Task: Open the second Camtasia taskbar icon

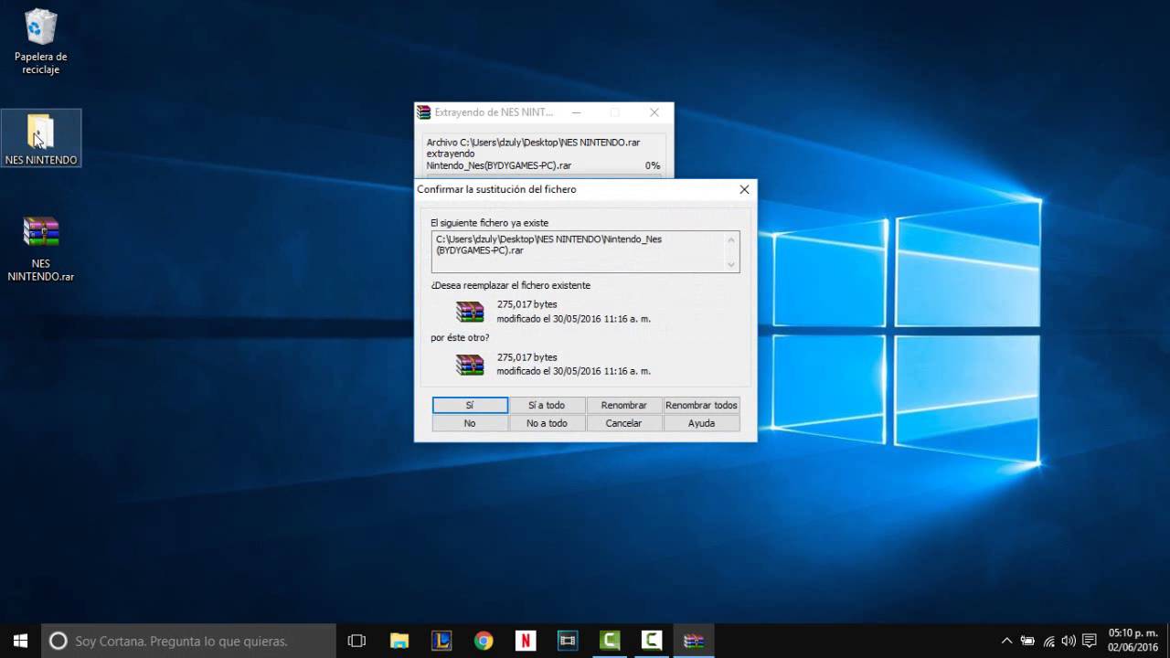Action: click(x=652, y=641)
